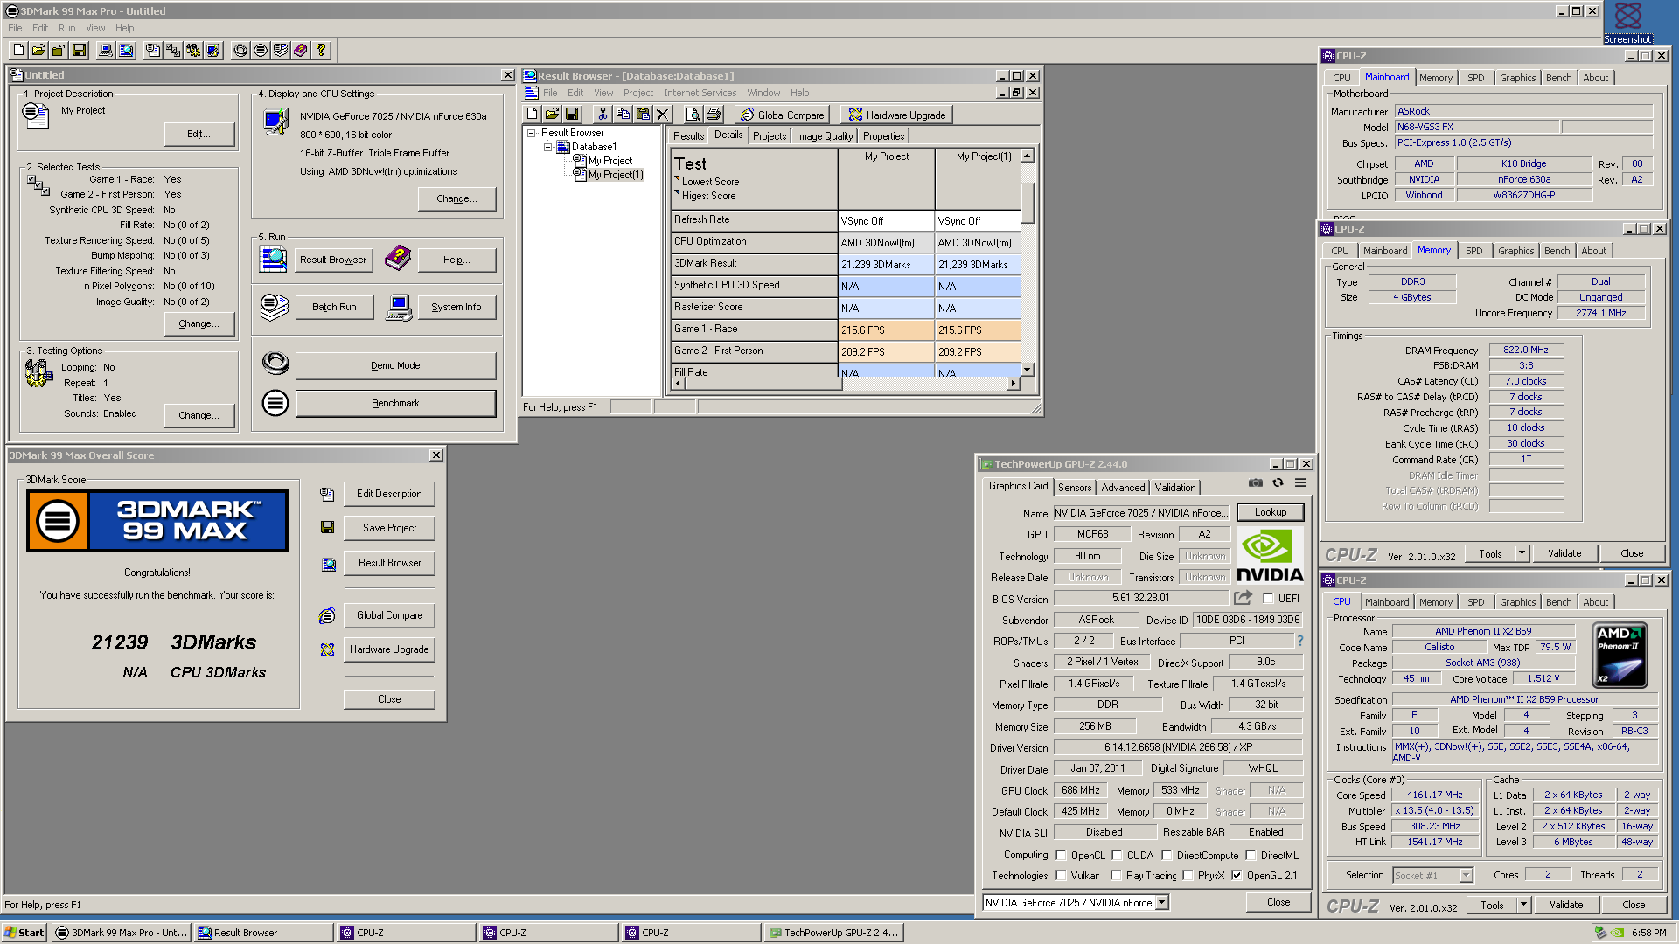Image resolution: width=1679 pixels, height=944 pixels.
Task: Click Edit project description toolbar icon
Action: [x=153, y=51]
